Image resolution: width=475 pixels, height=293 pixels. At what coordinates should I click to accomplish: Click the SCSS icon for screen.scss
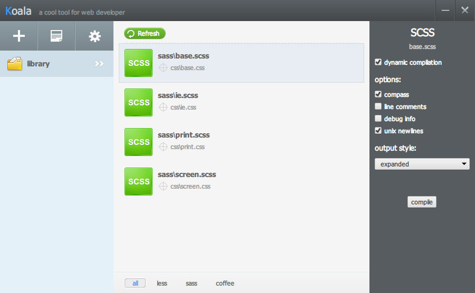point(138,182)
